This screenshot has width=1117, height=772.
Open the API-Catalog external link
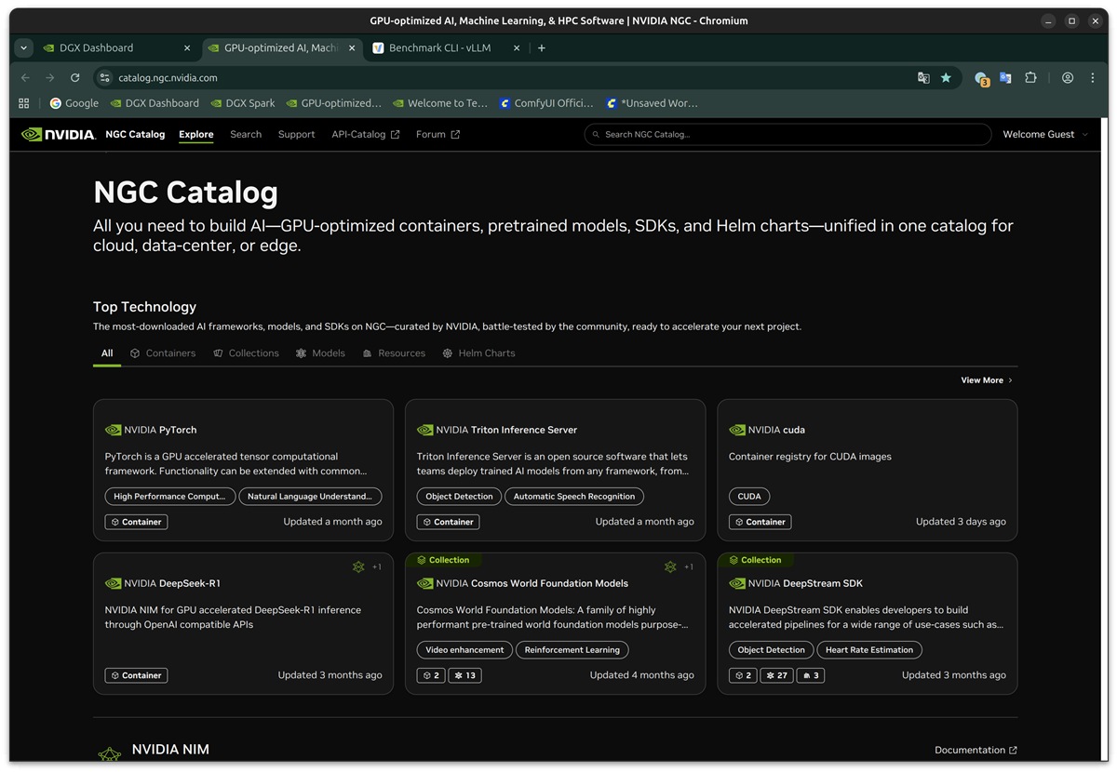pyautogui.click(x=366, y=135)
